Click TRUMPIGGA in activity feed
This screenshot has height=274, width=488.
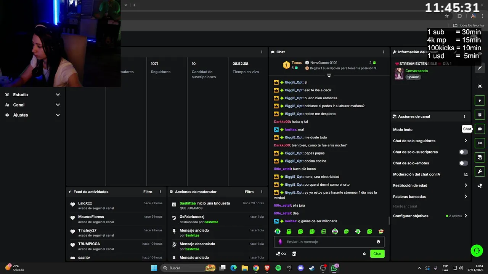pyautogui.click(x=89, y=244)
